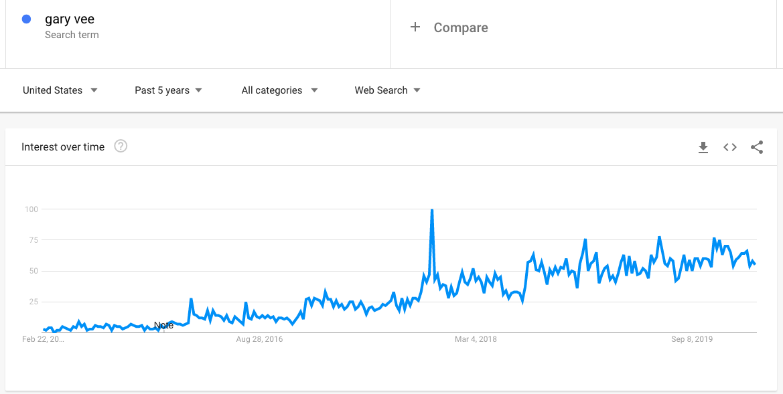This screenshot has height=394, width=783.
Task: Share the interest over time chart
Action: [757, 147]
